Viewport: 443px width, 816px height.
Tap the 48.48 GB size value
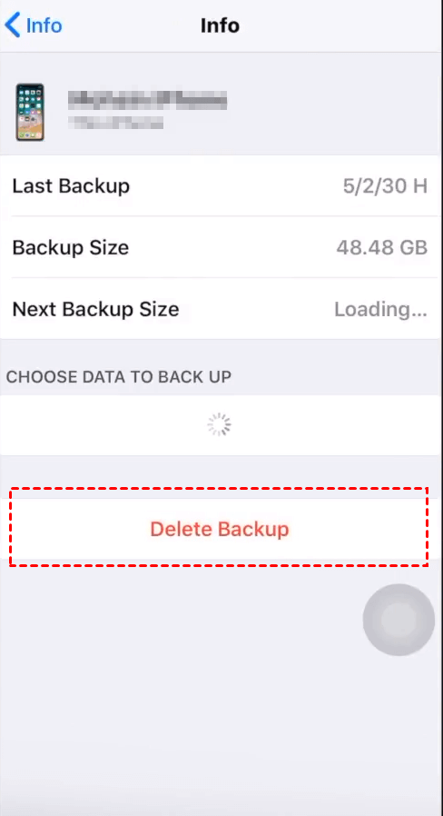pyautogui.click(x=382, y=247)
